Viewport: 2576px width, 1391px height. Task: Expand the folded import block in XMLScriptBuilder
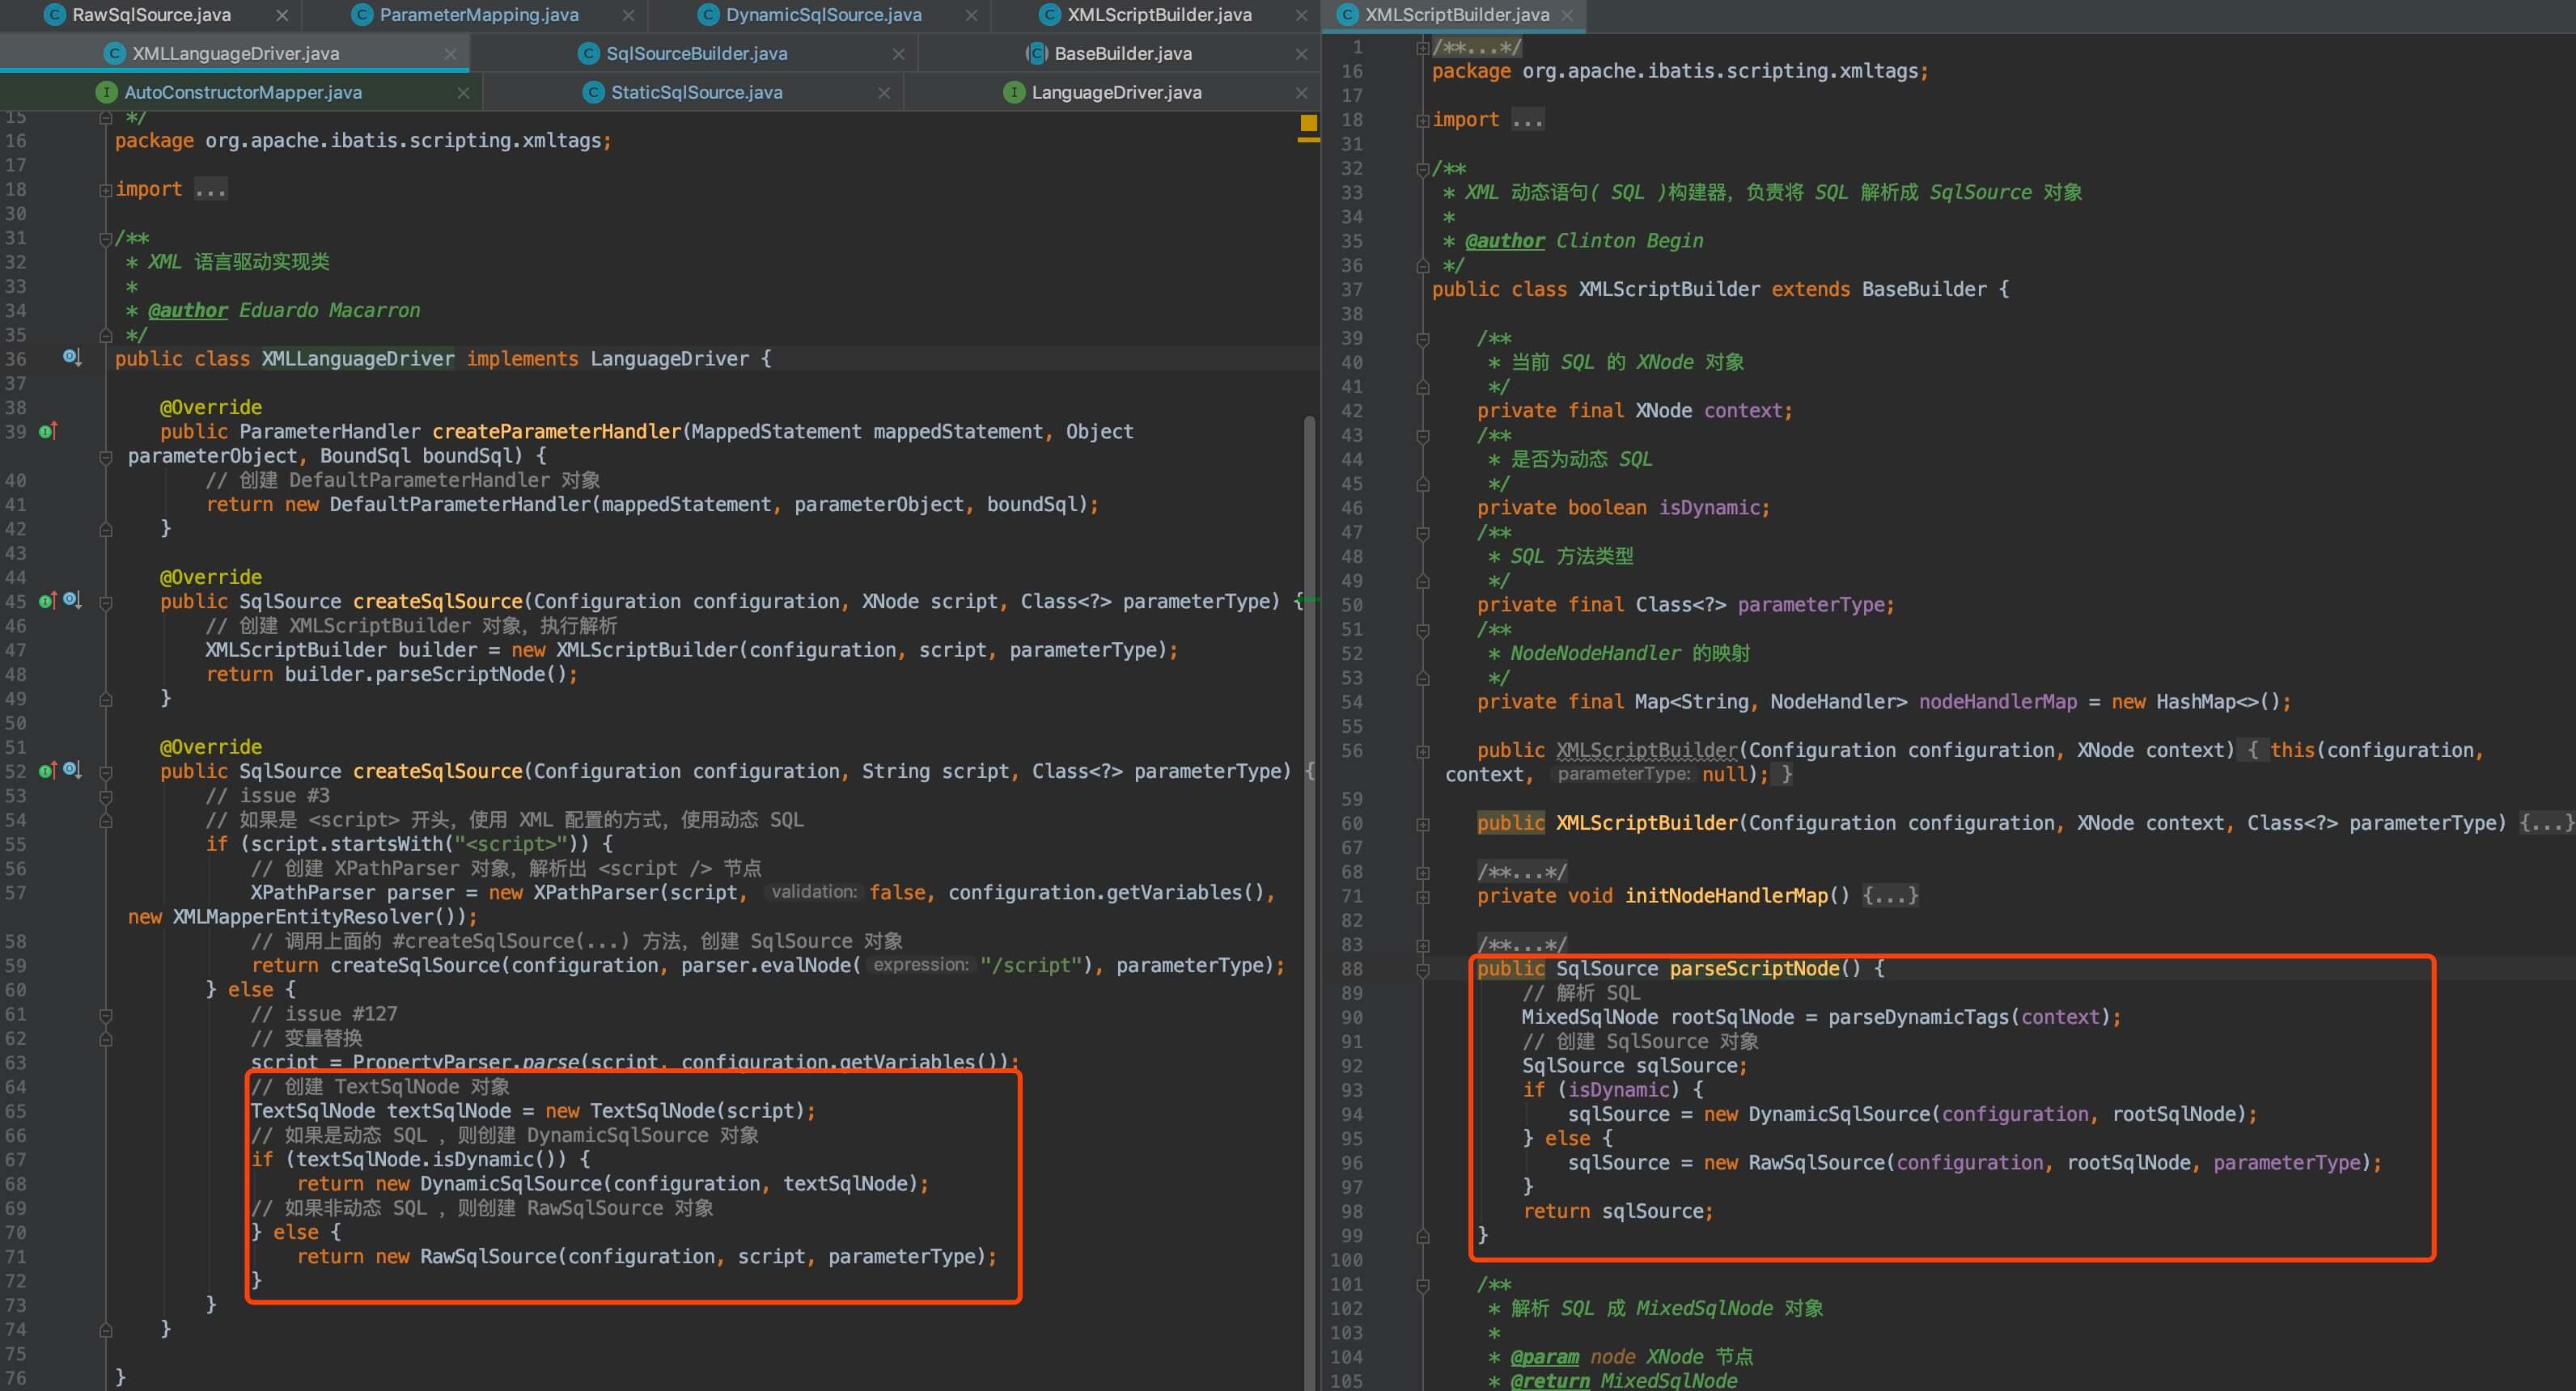coord(1422,121)
